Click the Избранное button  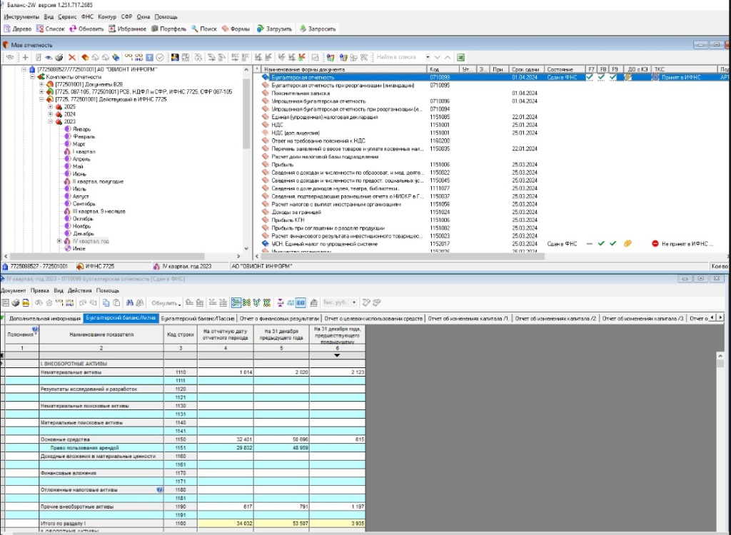click(127, 29)
